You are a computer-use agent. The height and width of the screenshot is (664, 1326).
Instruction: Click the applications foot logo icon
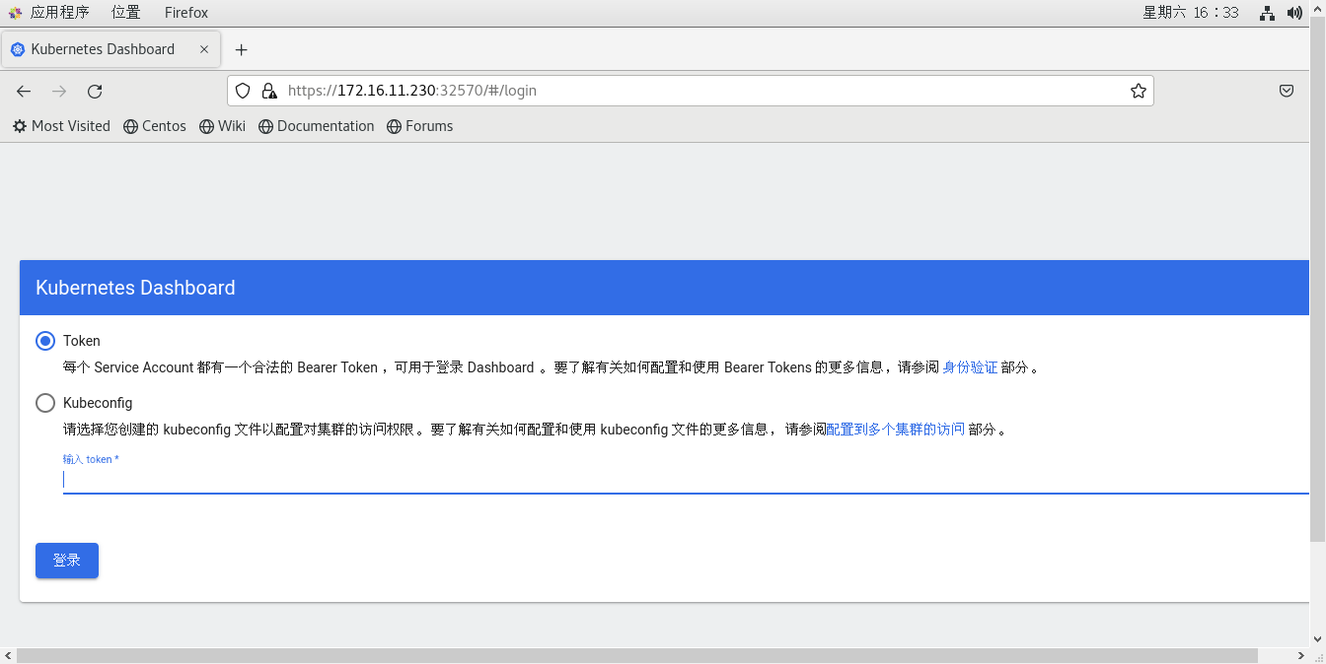(x=16, y=13)
